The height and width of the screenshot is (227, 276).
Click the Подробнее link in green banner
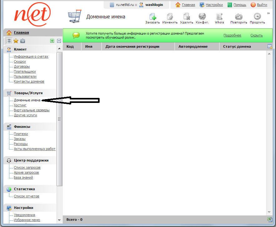232,35
